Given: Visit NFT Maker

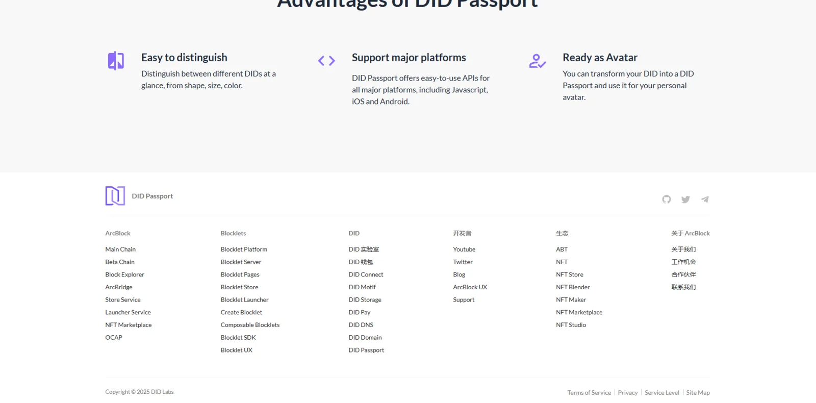Looking at the screenshot, I should point(571,300).
